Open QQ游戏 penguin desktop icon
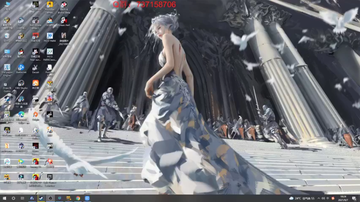 [49, 22]
